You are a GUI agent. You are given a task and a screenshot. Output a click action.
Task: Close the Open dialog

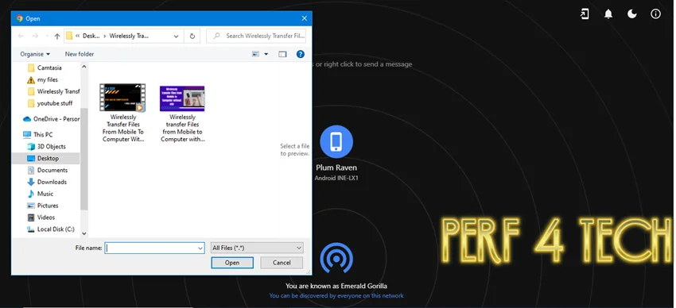point(304,18)
